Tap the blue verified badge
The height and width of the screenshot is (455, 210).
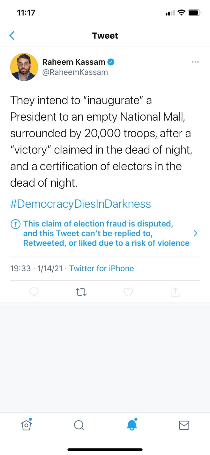111,62
